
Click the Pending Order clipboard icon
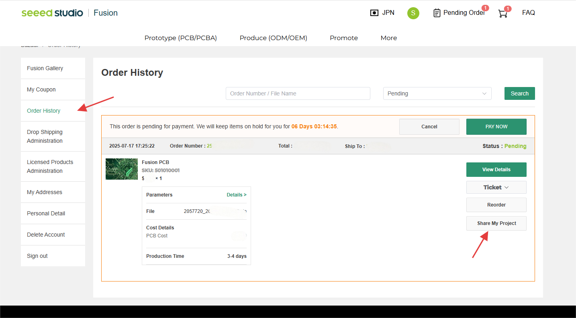click(x=437, y=13)
